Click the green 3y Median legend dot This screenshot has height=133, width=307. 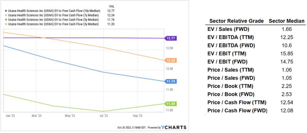coord(6,24)
